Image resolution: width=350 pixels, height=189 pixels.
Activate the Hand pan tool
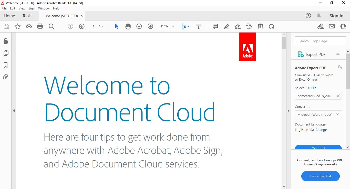point(128,26)
